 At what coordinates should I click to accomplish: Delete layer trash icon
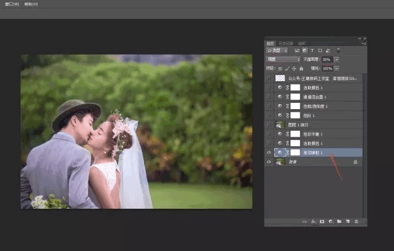[356, 221]
